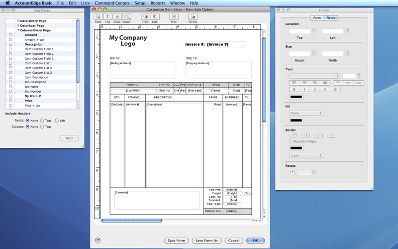Click the [Invoice #] field on the form
The image size is (398, 249).
pos(226,44)
